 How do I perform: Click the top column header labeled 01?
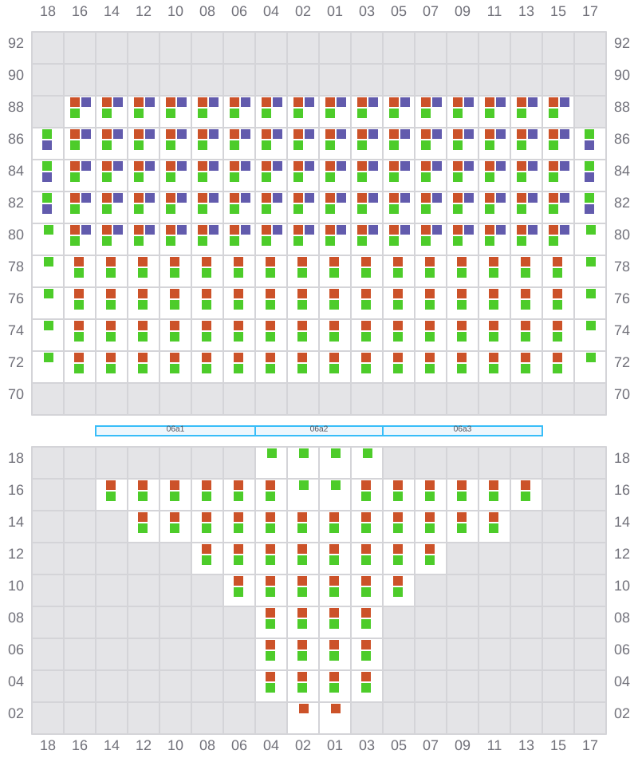click(335, 11)
